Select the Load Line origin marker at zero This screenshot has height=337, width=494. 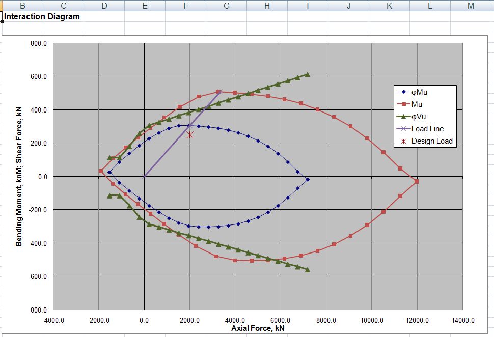[x=144, y=177]
